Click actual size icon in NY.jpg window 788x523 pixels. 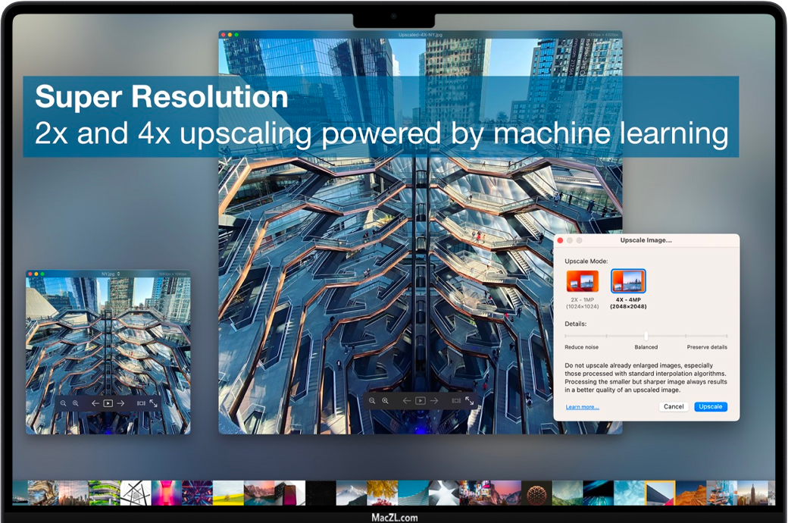point(141,404)
